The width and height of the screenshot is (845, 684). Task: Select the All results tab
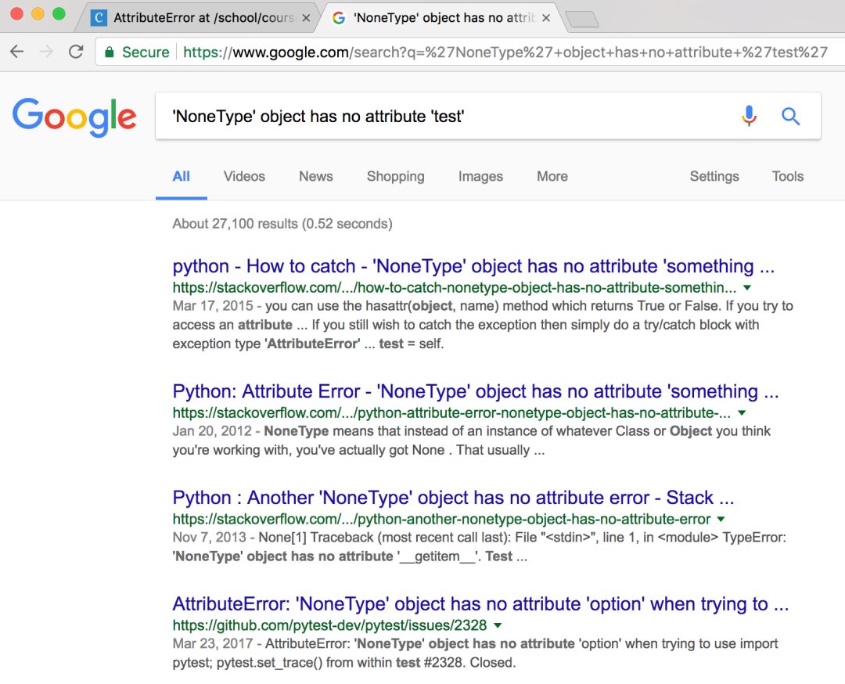(x=181, y=176)
